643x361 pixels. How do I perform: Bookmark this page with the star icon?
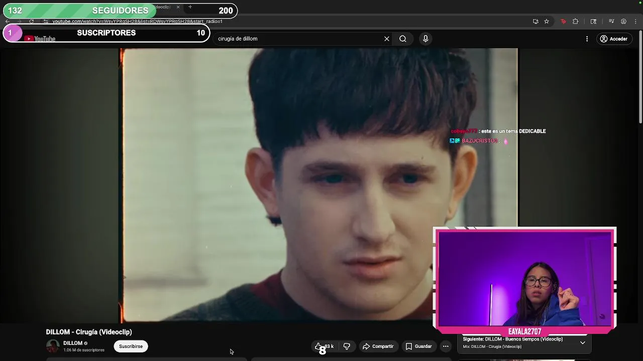[547, 22]
